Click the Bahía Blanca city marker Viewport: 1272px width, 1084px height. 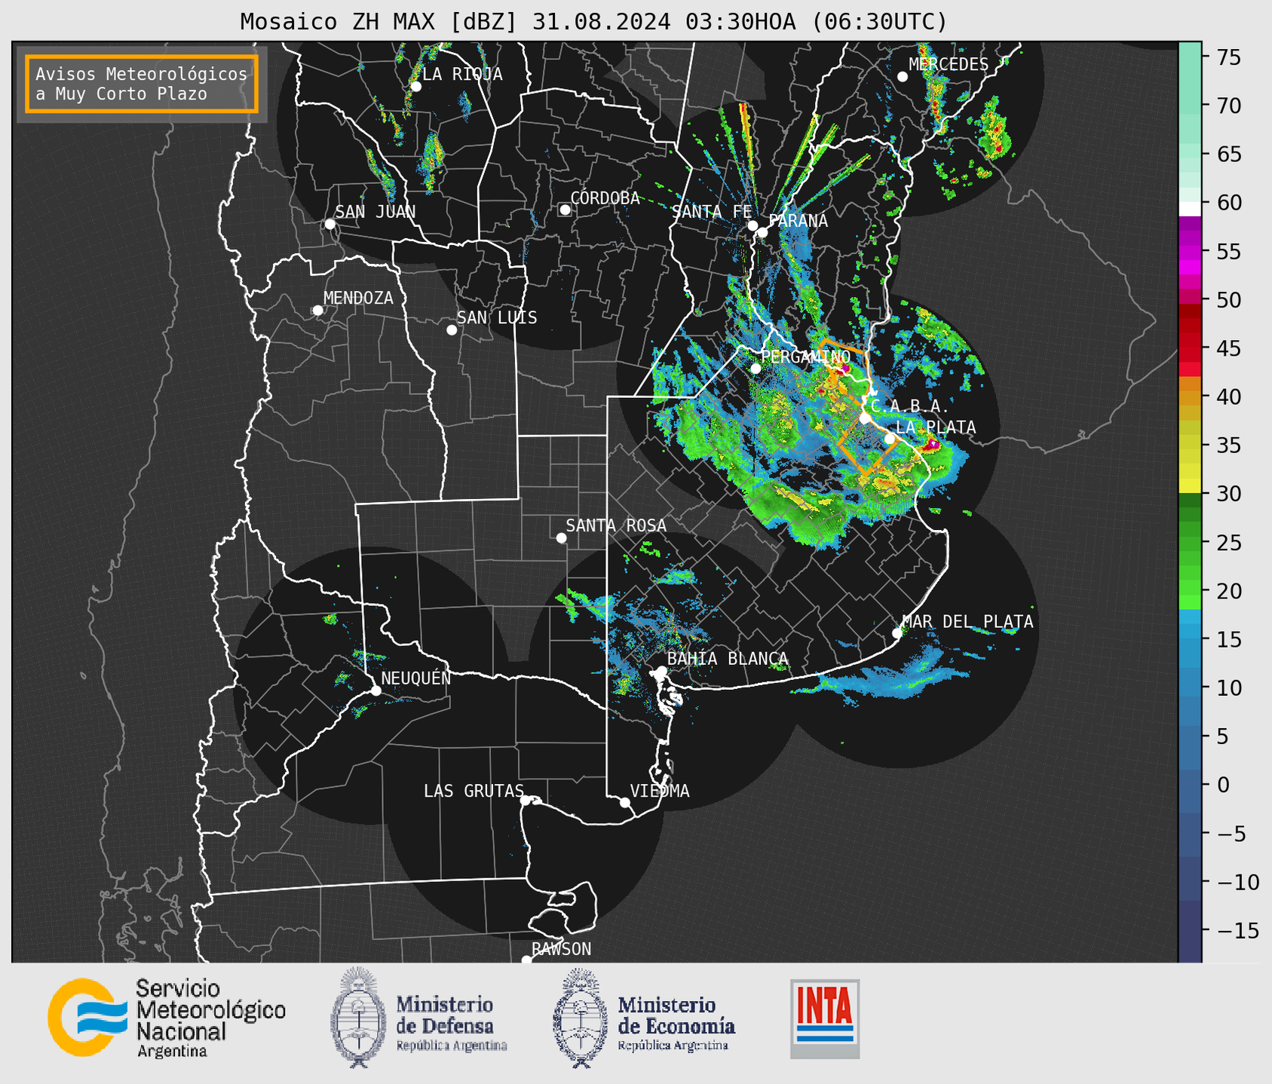tap(661, 671)
